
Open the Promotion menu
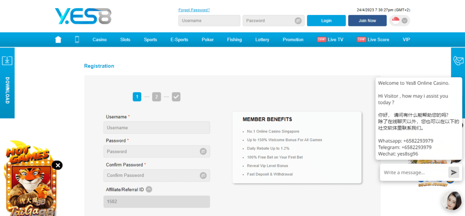[293, 39]
